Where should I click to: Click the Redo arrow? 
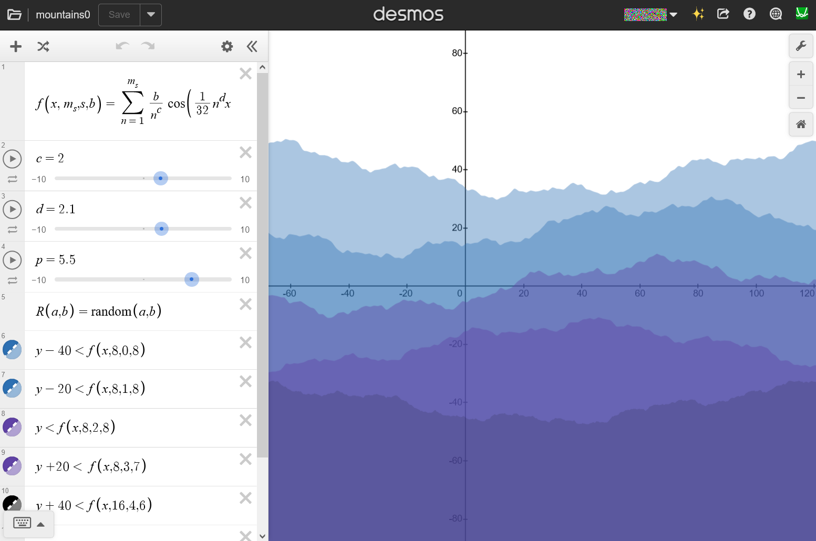pyautogui.click(x=148, y=46)
